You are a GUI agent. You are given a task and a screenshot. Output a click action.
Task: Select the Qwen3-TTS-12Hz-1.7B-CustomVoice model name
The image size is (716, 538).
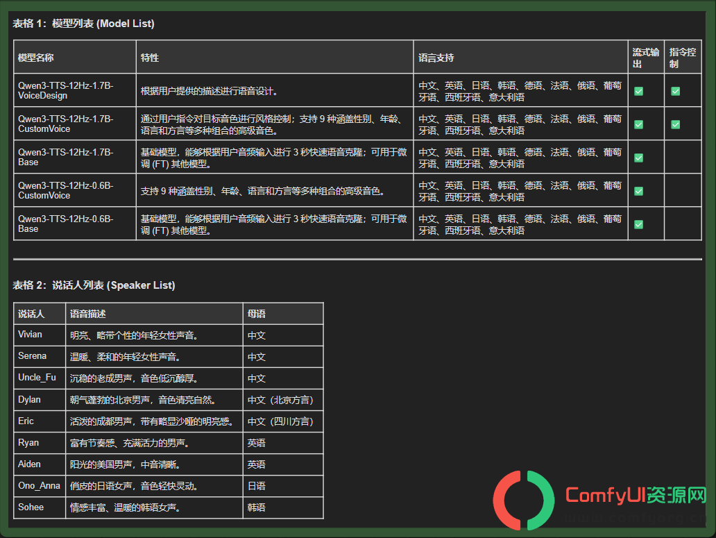pyautogui.click(x=66, y=124)
